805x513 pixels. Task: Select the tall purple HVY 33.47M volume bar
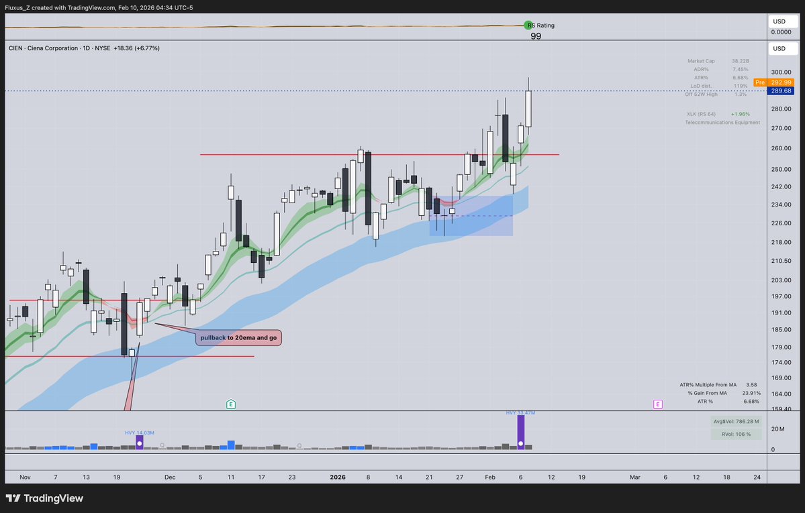(520, 432)
